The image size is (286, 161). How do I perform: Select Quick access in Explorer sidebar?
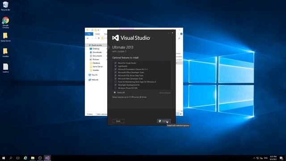pyautogui.click(x=97, y=45)
